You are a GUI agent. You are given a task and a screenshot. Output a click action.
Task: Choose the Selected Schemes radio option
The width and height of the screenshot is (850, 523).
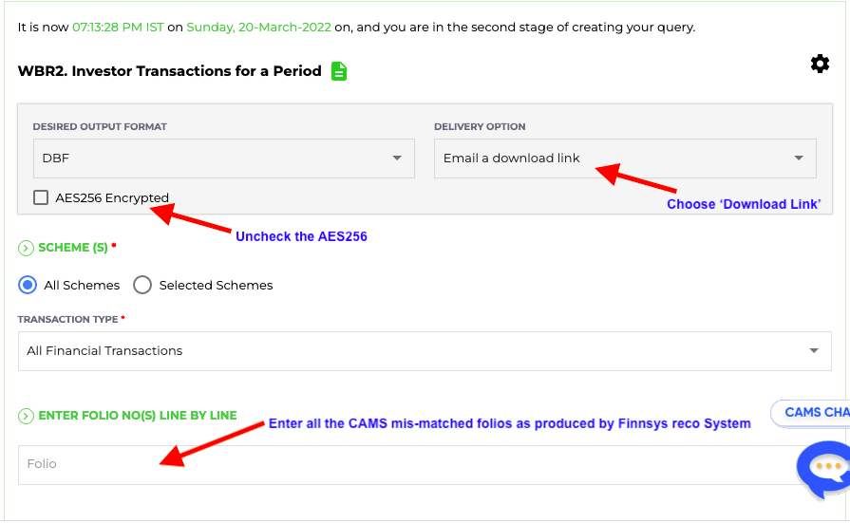tap(142, 285)
